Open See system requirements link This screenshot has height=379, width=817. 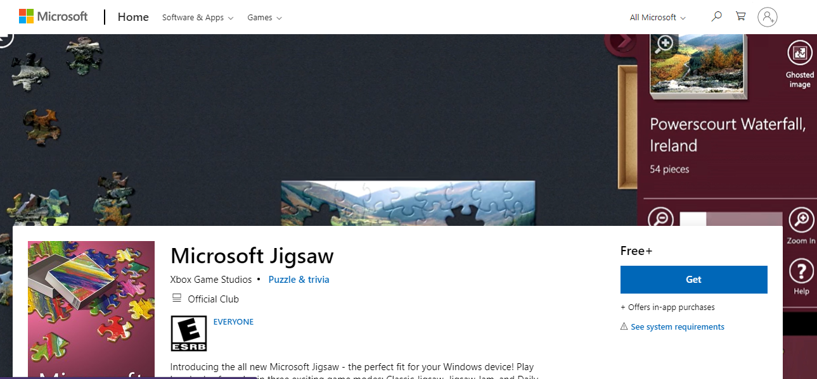click(x=678, y=327)
